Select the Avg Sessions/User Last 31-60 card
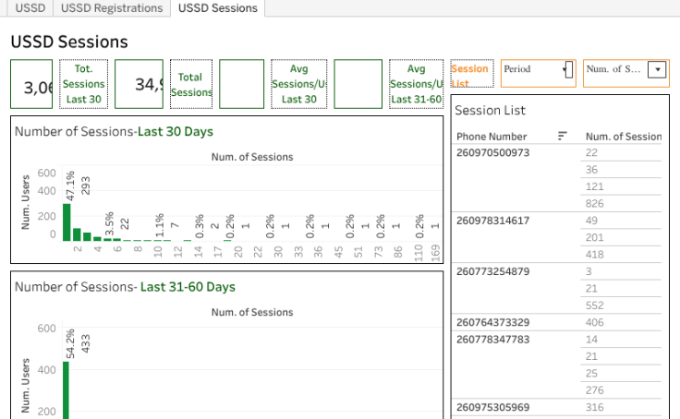This screenshot has width=680, height=419. [417, 84]
